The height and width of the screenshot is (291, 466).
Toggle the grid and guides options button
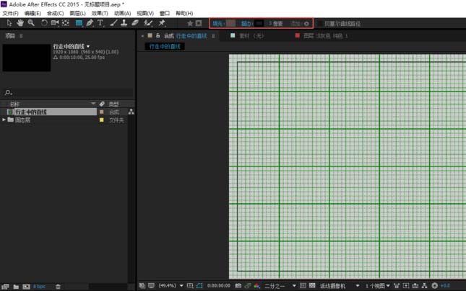(190, 286)
